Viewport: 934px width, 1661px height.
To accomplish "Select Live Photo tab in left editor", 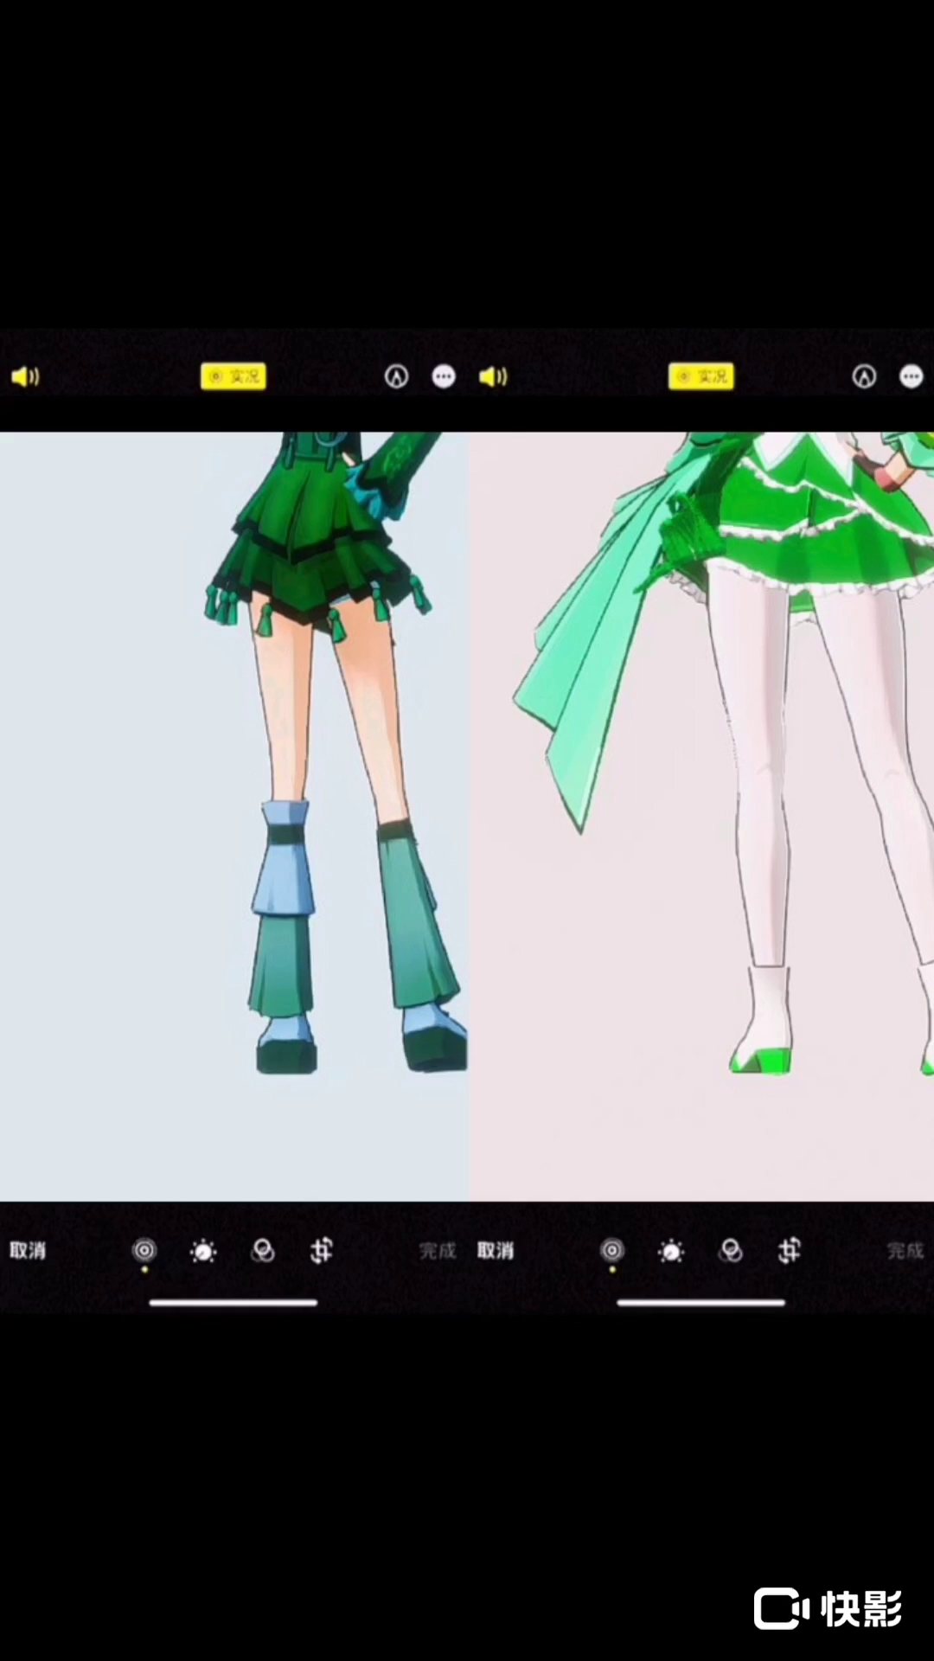I will 144,1250.
